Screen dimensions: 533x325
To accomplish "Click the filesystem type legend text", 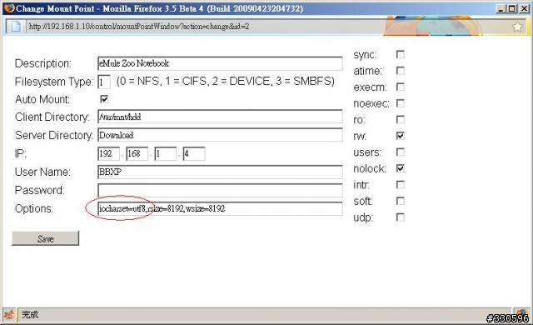I will coord(226,82).
